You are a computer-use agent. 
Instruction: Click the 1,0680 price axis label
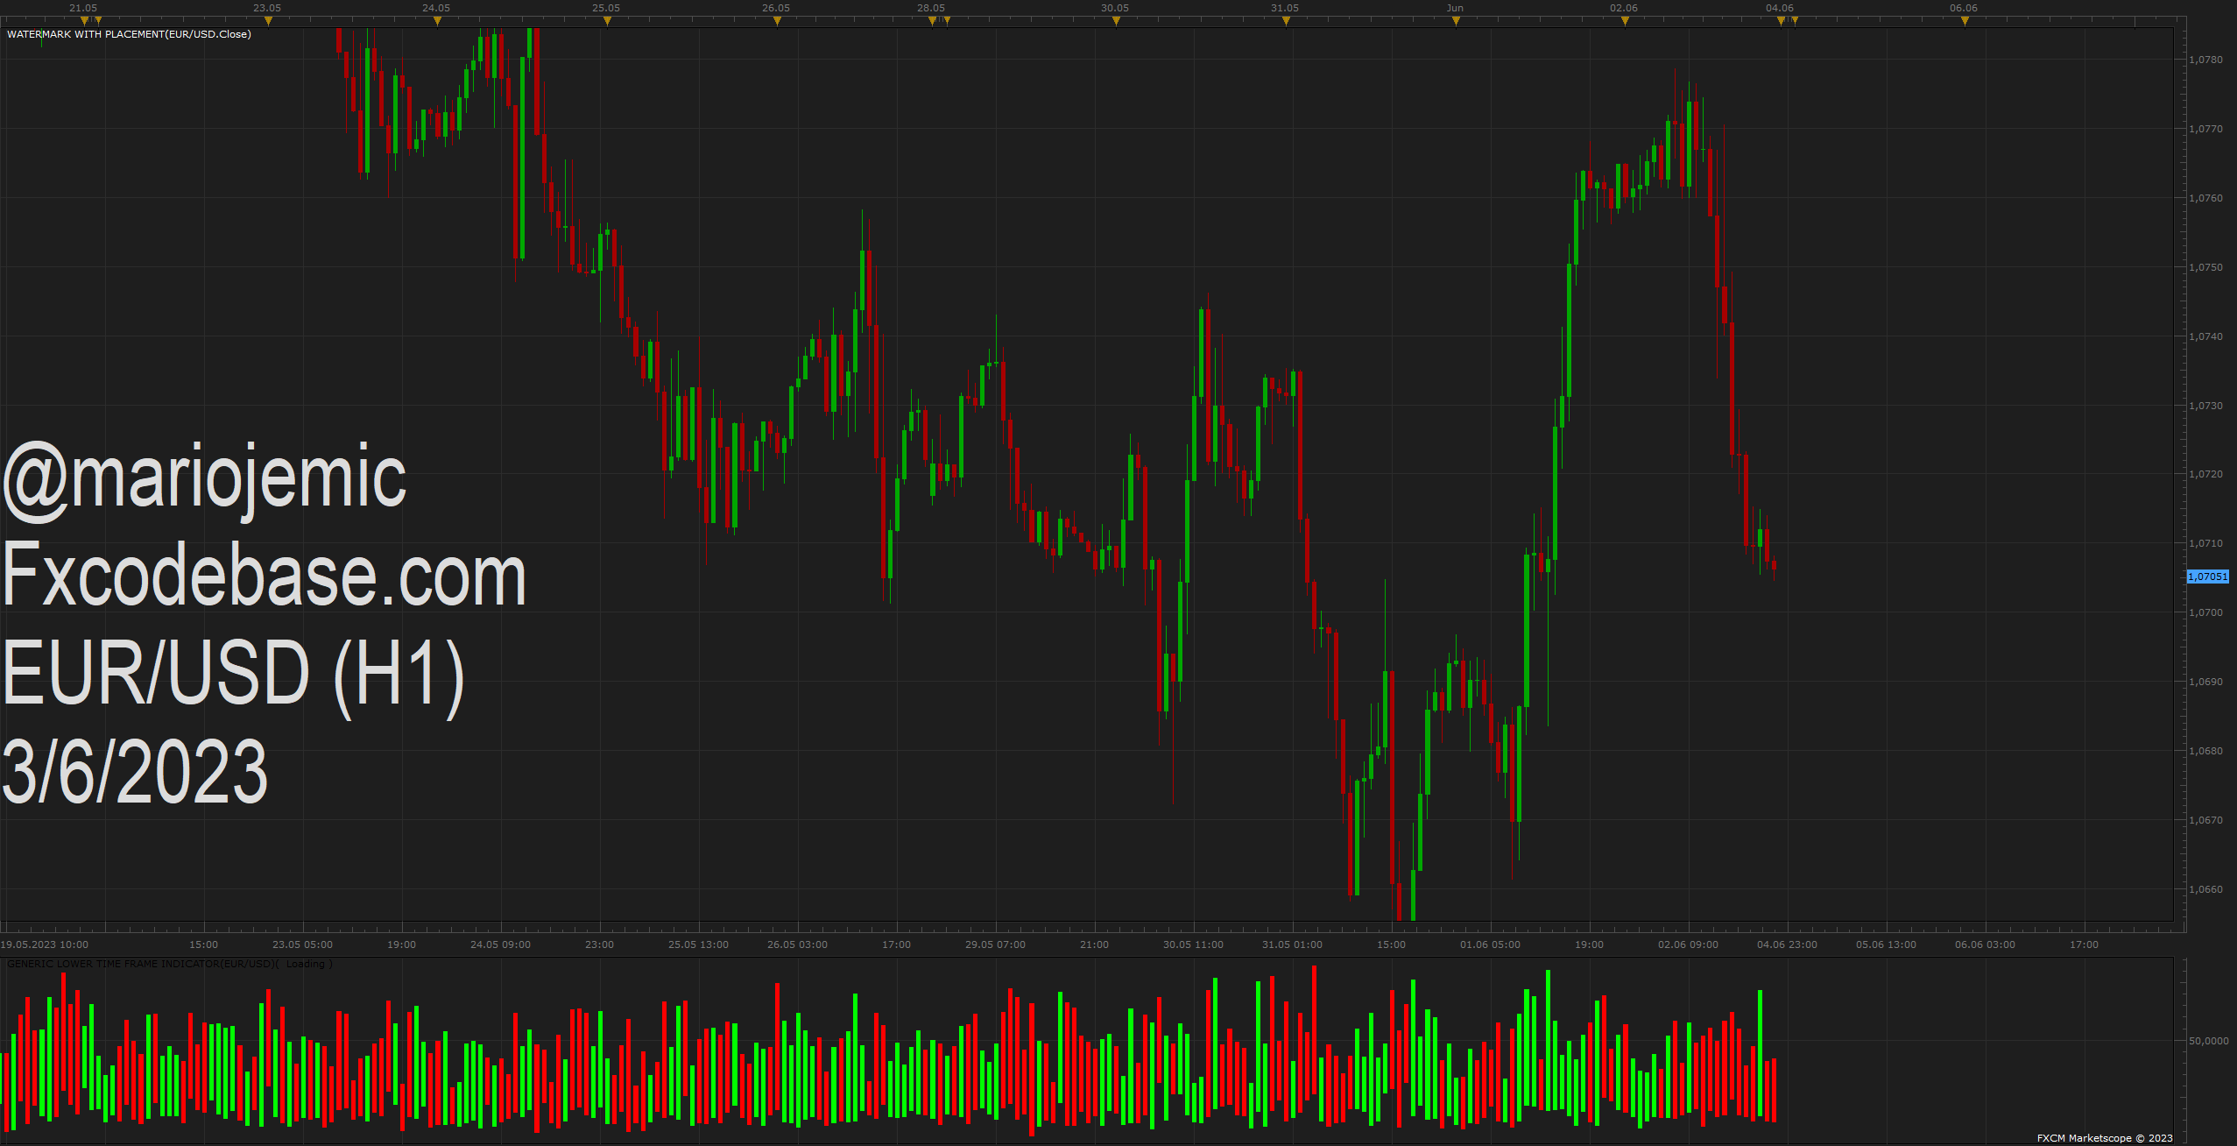click(2205, 751)
